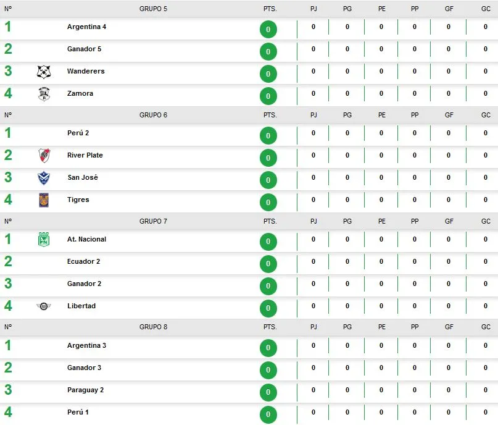Click Argentina 4's green points circle

click(x=268, y=30)
